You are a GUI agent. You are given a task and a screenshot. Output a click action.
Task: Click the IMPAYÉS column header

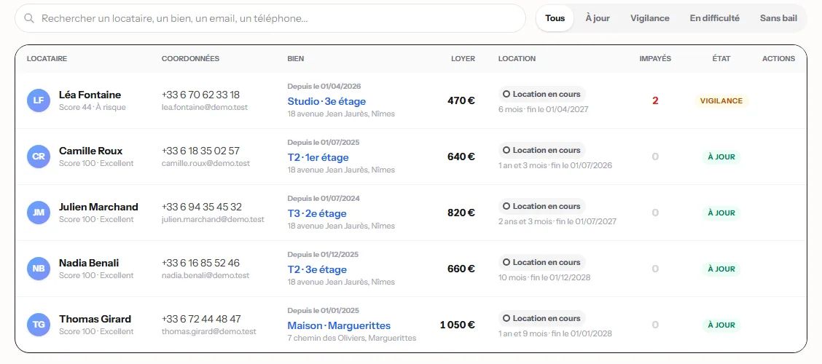click(655, 59)
